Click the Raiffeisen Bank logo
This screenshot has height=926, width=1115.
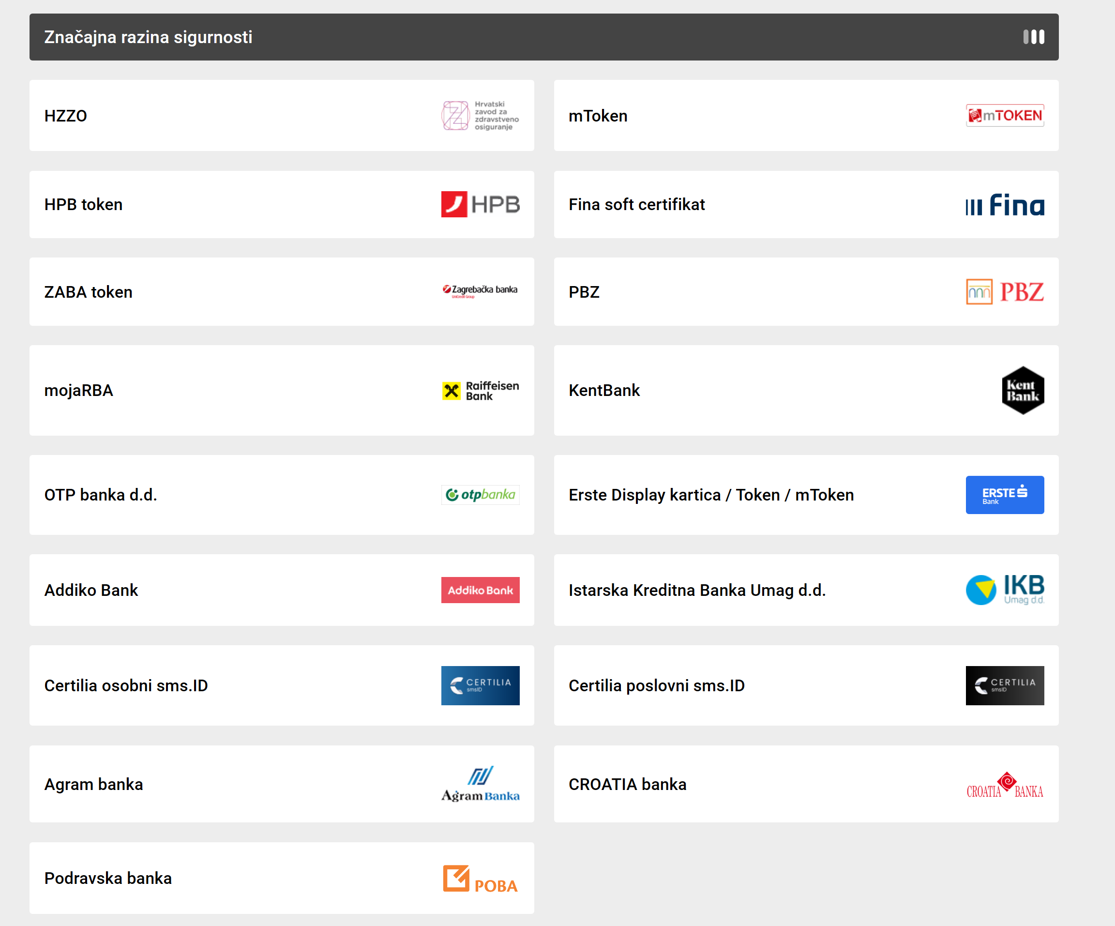(x=480, y=391)
